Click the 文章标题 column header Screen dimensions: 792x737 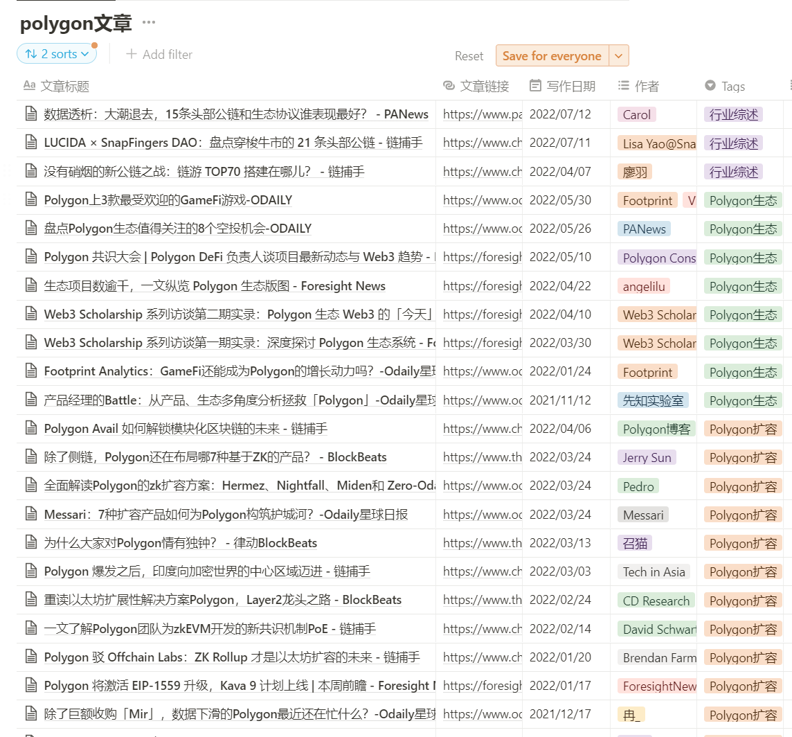[57, 86]
